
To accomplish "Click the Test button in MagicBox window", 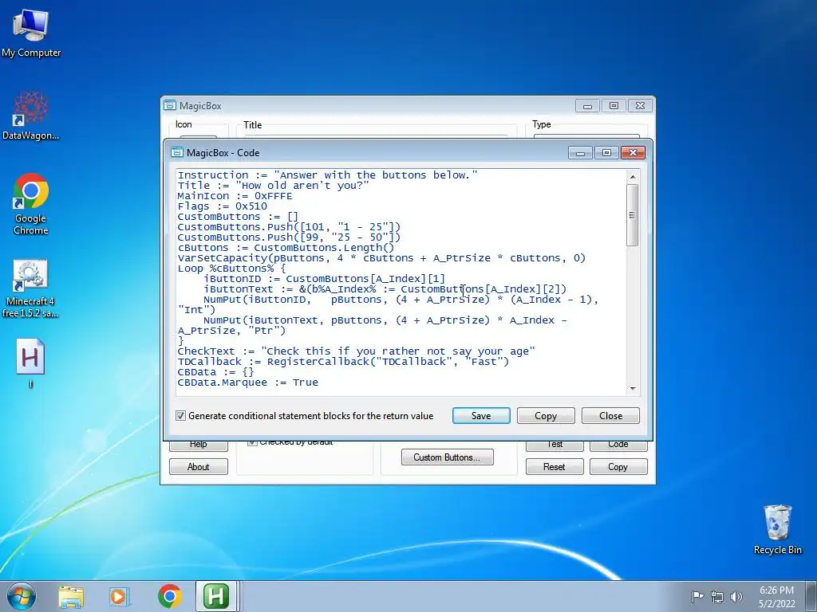I will [x=555, y=445].
